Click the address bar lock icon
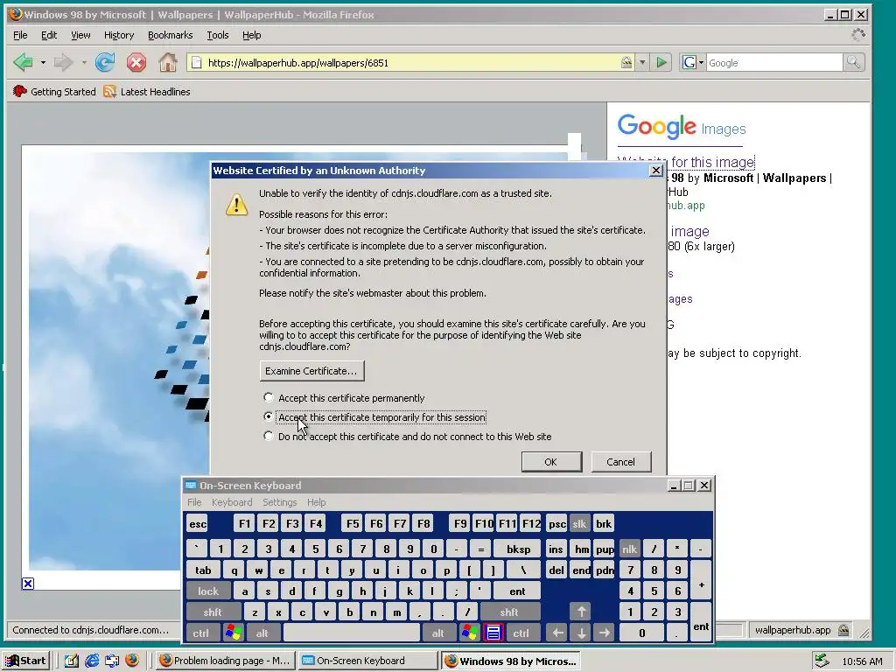The height and width of the screenshot is (672, 896). [626, 62]
